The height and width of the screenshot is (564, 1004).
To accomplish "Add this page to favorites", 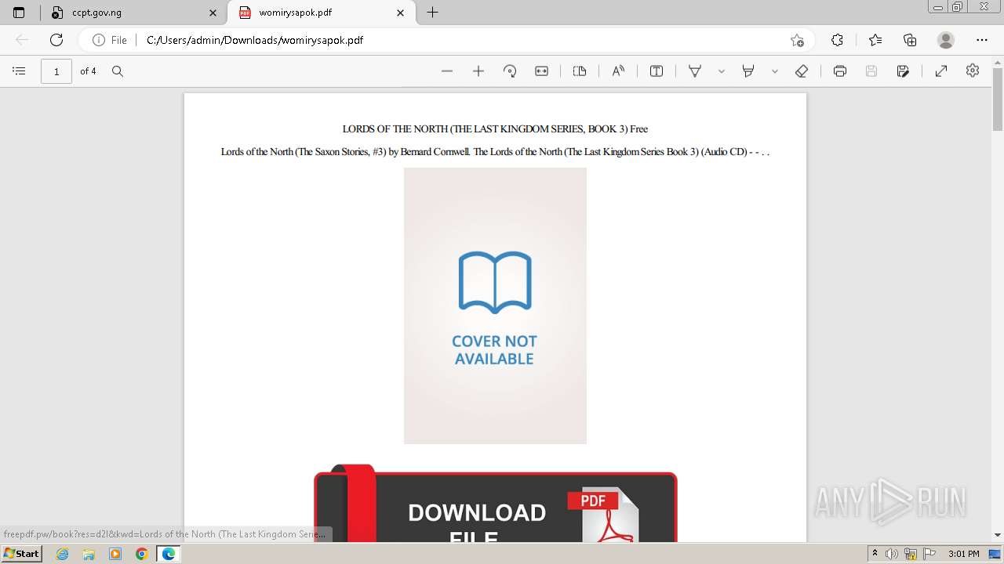I will point(797,40).
